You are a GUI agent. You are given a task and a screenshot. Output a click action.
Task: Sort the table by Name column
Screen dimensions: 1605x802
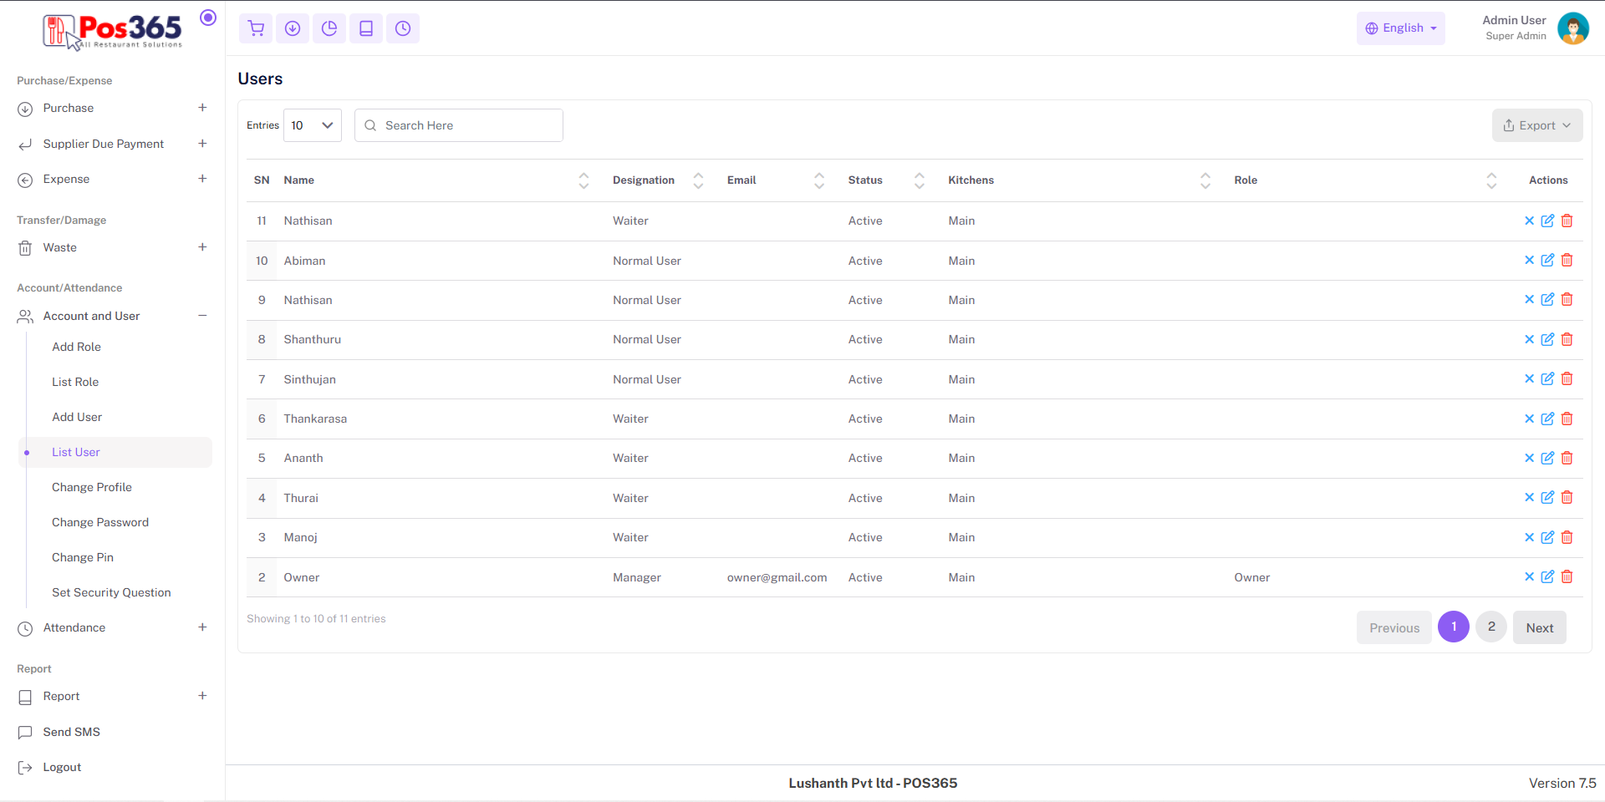[583, 180]
